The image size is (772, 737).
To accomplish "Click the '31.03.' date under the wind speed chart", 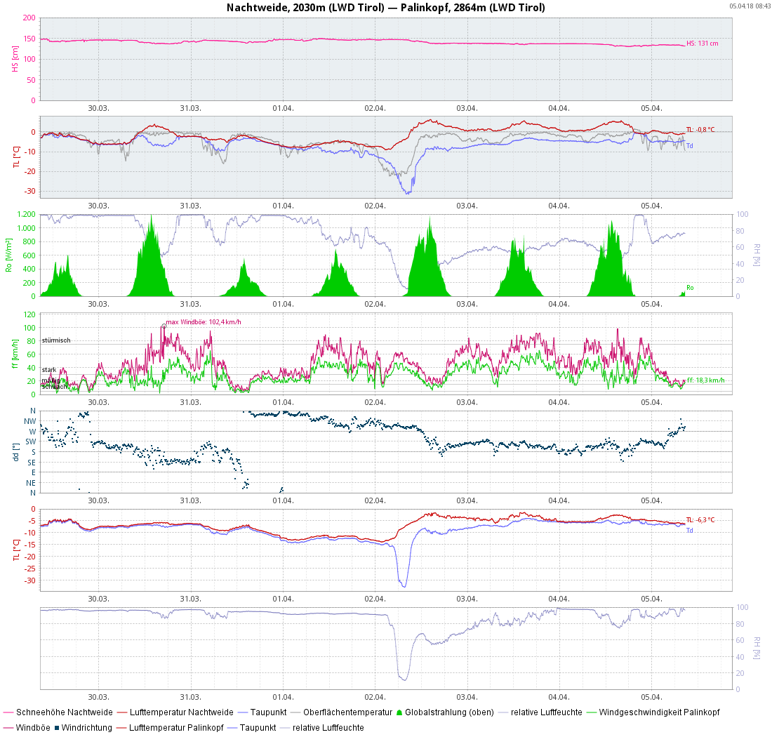I will tap(190, 402).
